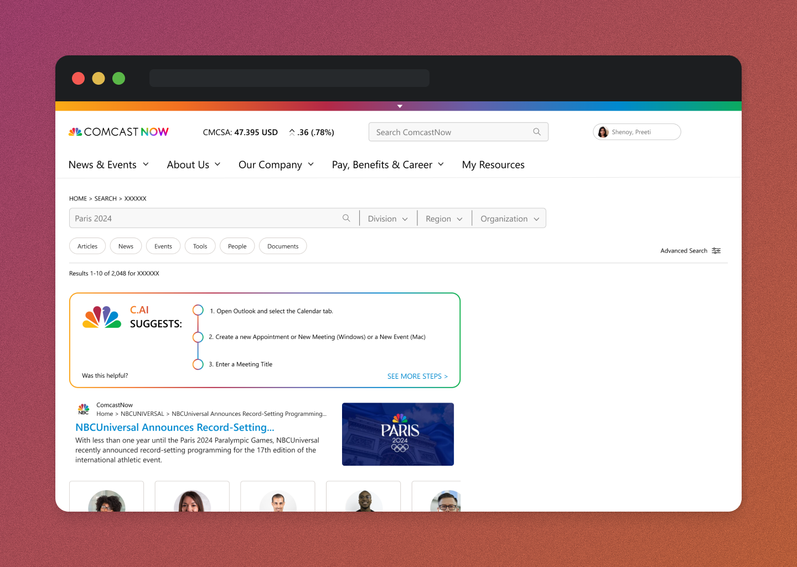Click '3. Enter a Meeting Title' step text
Image resolution: width=797 pixels, height=567 pixels.
pyautogui.click(x=240, y=364)
